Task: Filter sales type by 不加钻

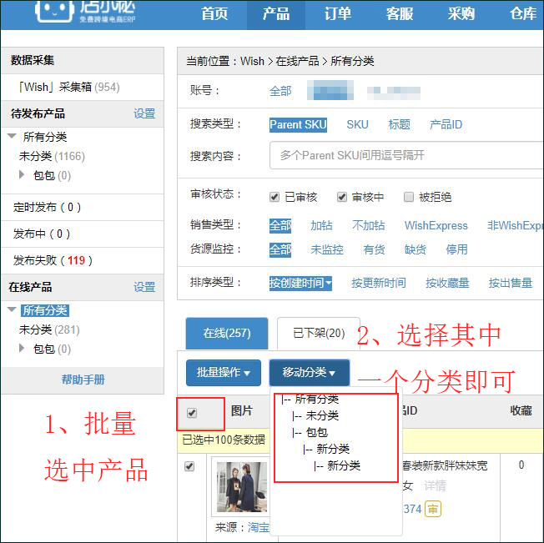Action: pyautogui.click(x=369, y=225)
